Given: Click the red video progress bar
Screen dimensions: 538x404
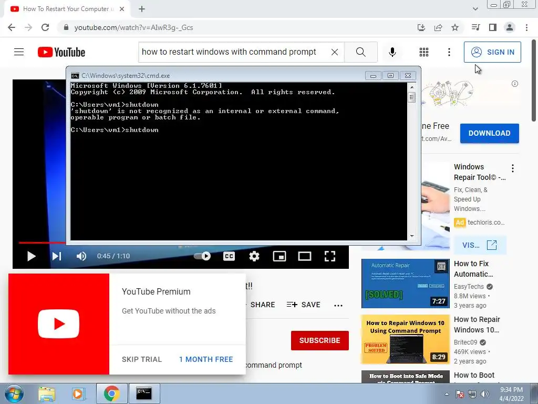Looking at the screenshot, I should (42, 243).
